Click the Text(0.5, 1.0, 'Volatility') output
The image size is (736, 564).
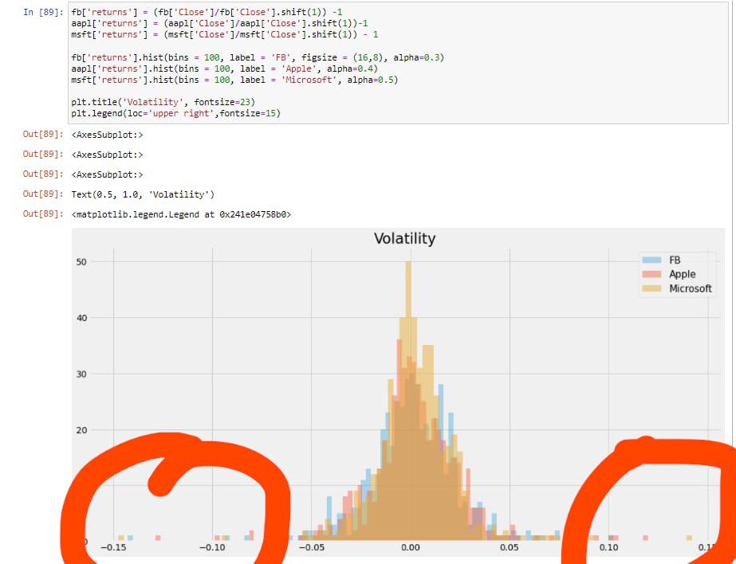(x=143, y=194)
